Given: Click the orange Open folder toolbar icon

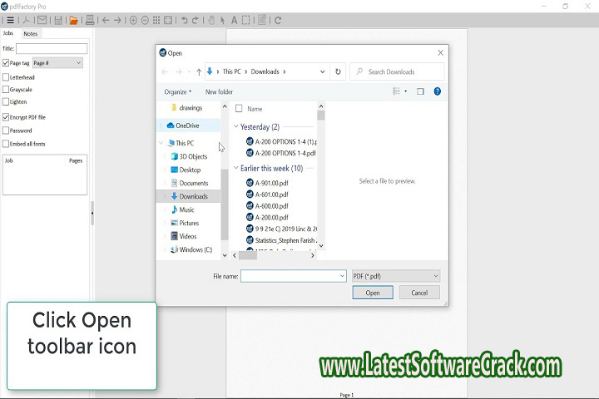Looking at the screenshot, I should point(73,19).
